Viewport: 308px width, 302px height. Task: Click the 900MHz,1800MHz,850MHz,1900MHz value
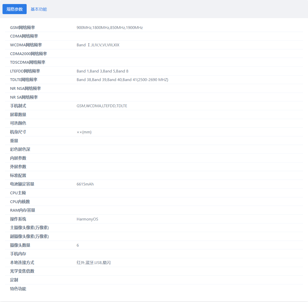pos(110,27)
